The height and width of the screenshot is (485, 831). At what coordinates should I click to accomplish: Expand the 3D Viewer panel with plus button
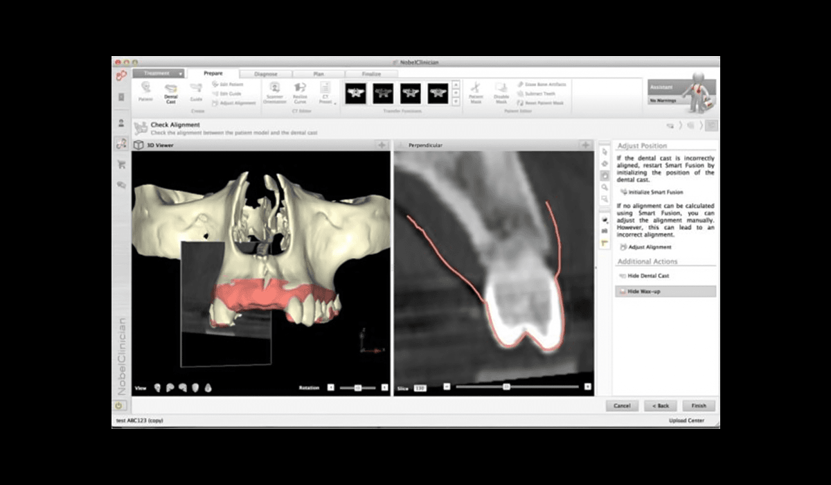(381, 145)
